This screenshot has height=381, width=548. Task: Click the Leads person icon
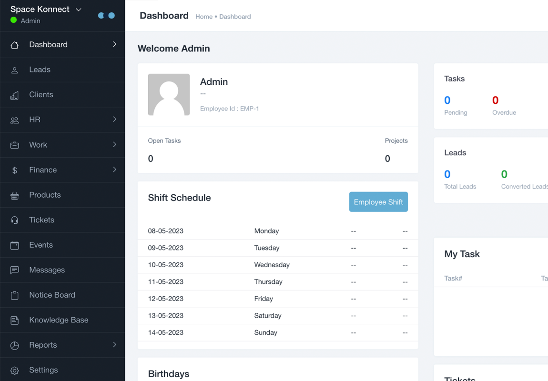(x=14, y=70)
